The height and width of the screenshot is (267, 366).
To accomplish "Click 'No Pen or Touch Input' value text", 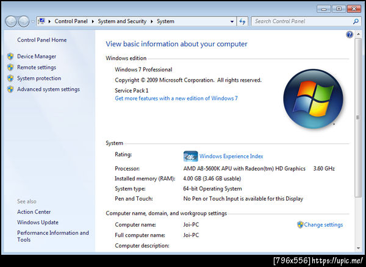I will tap(243, 199).
